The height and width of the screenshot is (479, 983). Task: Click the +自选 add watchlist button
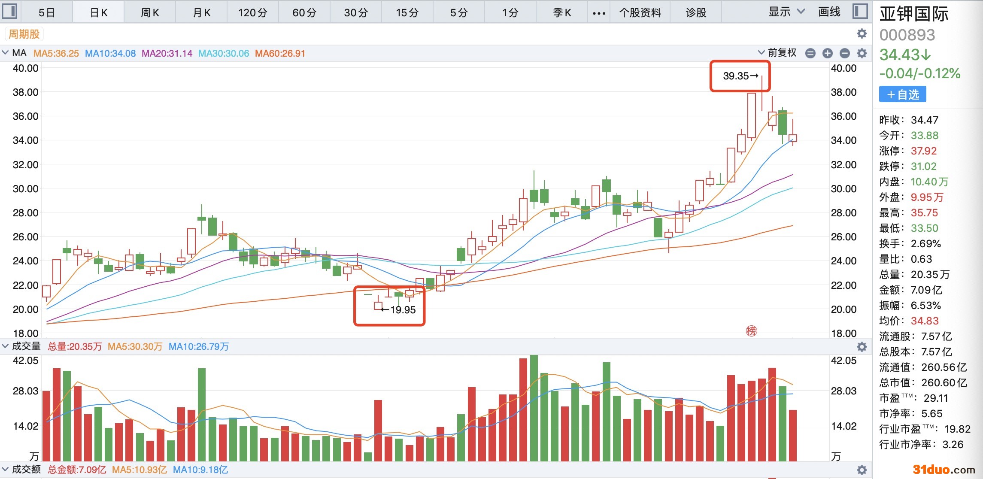902,94
